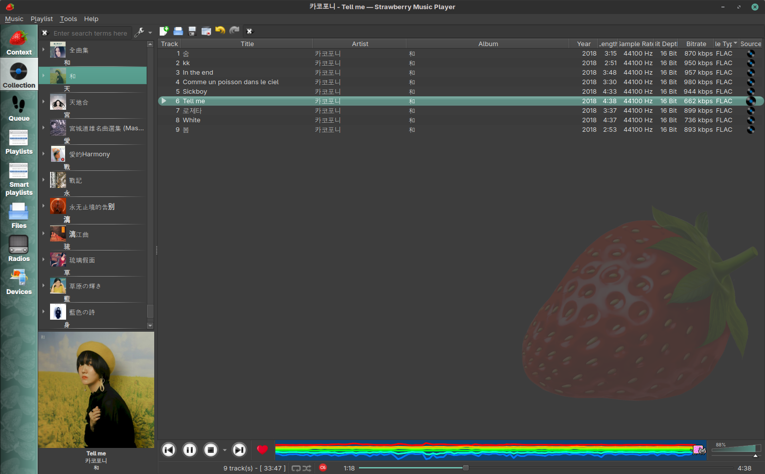Toggle shuffle mode in status bar
This screenshot has height=474, width=765.
[x=306, y=468]
